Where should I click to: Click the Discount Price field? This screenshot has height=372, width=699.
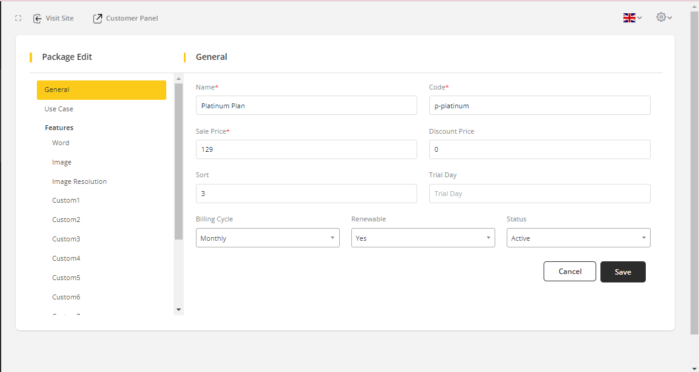point(539,149)
